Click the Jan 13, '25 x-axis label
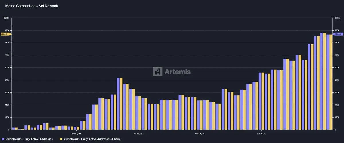 138,134
